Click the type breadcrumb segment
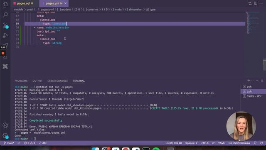Viewport: 266px width, 150px height. click(150, 10)
